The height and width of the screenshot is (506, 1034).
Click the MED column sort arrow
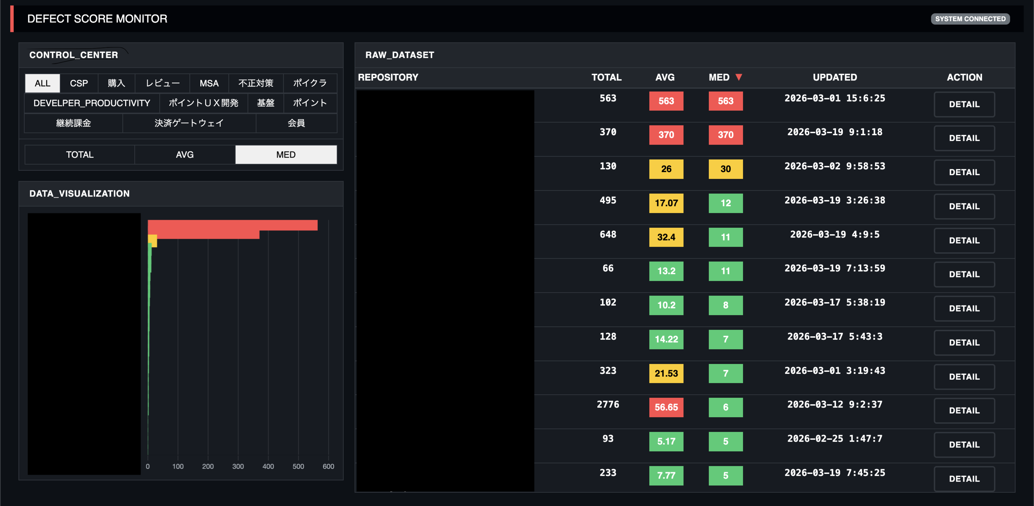pyautogui.click(x=739, y=77)
